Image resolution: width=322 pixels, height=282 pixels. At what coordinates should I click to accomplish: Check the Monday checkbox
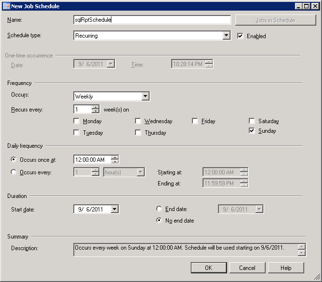(x=77, y=121)
